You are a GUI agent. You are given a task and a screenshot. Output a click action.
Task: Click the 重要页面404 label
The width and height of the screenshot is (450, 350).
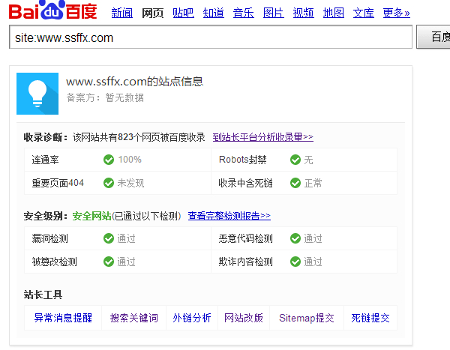pos(58,183)
